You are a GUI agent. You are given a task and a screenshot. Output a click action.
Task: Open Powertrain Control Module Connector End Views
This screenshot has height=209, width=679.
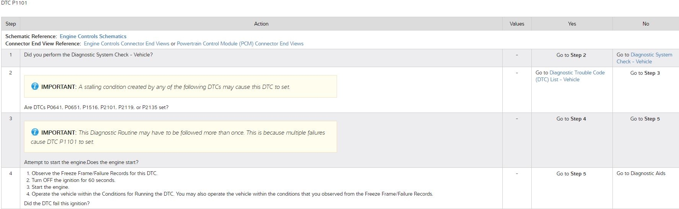[240, 43]
